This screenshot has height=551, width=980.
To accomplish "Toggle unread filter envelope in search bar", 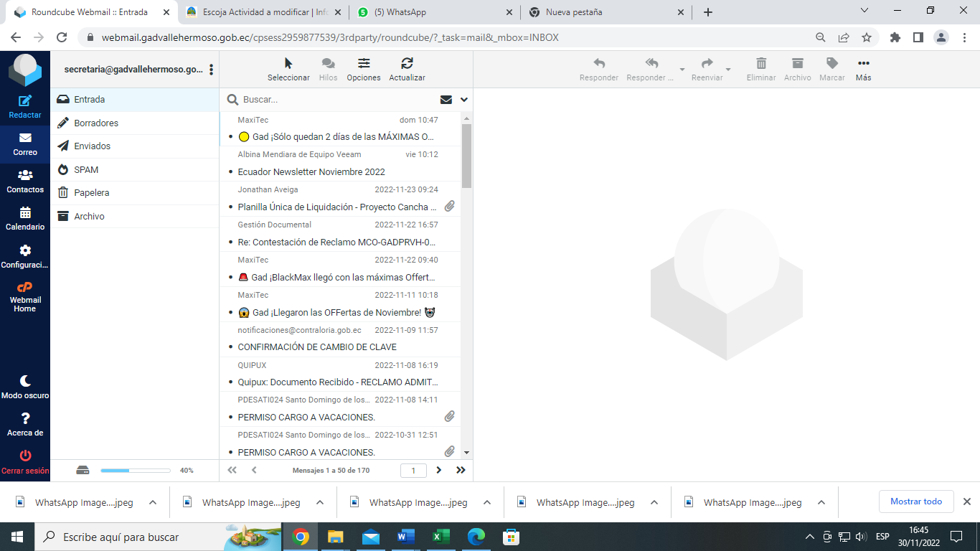I will pyautogui.click(x=446, y=100).
